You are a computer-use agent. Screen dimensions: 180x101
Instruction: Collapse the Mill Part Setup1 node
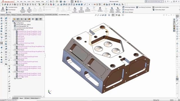(x=13, y=30)
